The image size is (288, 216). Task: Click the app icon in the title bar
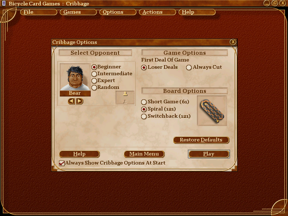pos(4,3)
